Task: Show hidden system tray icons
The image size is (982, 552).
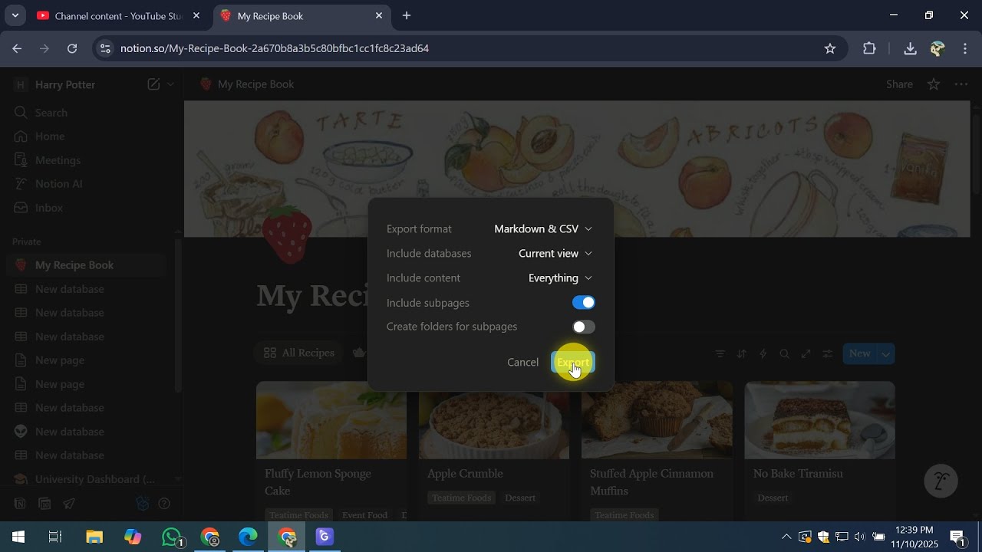Action: pos(786,537)
